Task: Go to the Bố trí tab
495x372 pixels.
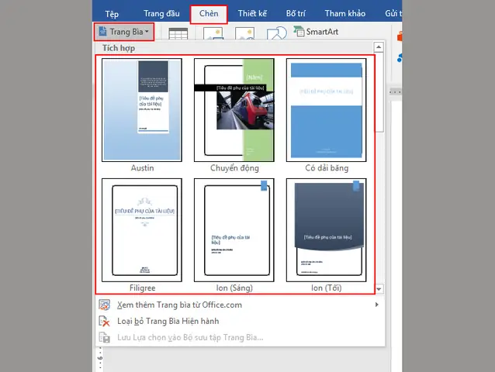Action: click(296, 13)
